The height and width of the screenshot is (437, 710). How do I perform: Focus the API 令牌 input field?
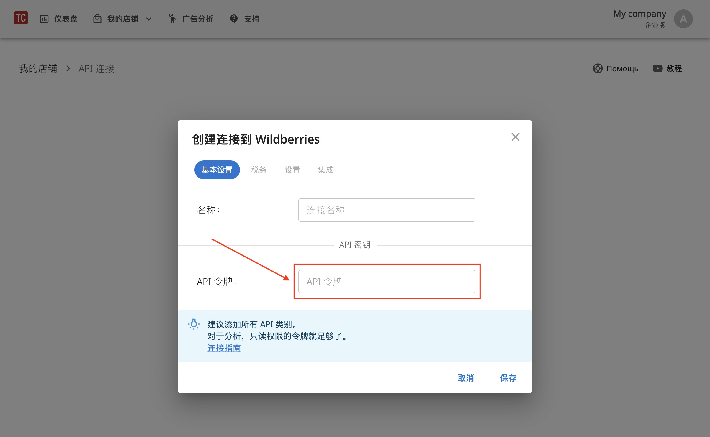point(387,282)
